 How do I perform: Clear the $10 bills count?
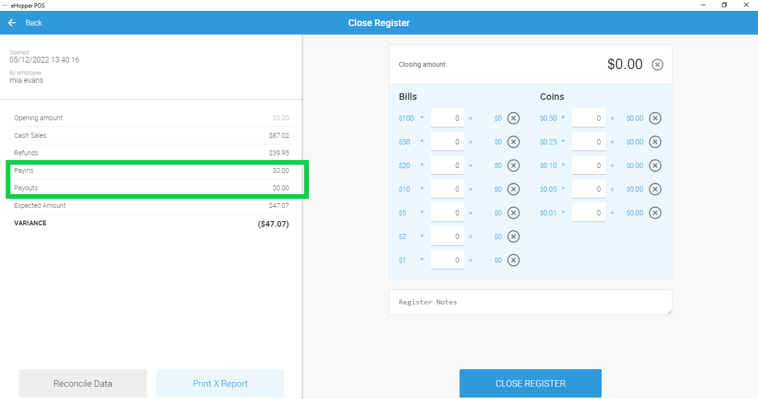tap(514, 189)
